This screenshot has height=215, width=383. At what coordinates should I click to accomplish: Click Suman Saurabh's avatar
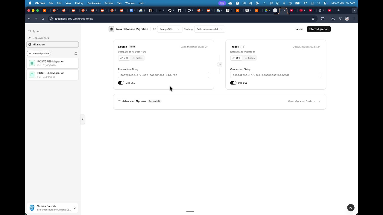(32, 208)
